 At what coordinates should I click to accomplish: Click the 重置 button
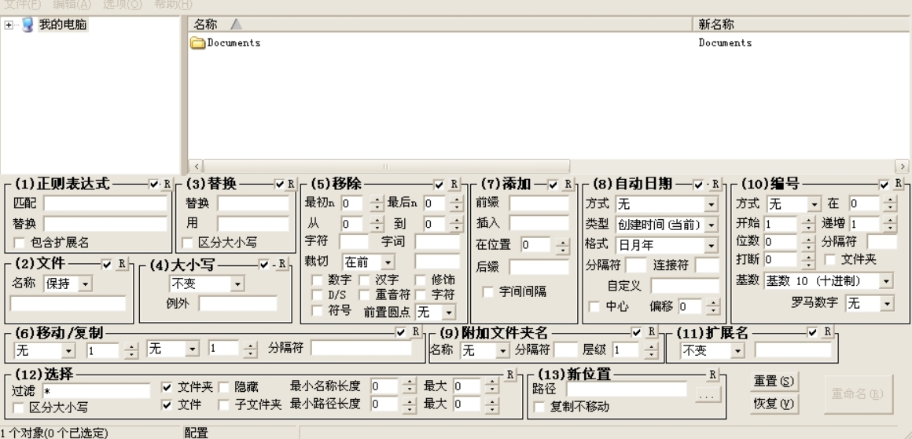click(774, 382)
